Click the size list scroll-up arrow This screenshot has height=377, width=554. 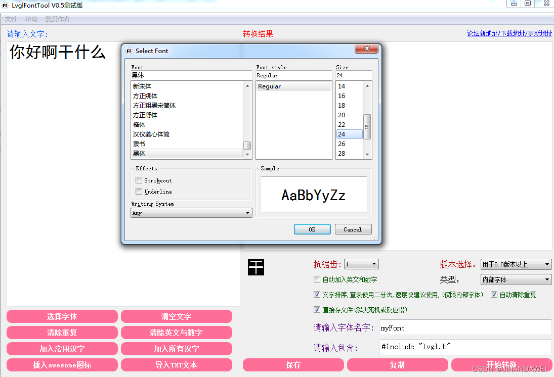367,86
